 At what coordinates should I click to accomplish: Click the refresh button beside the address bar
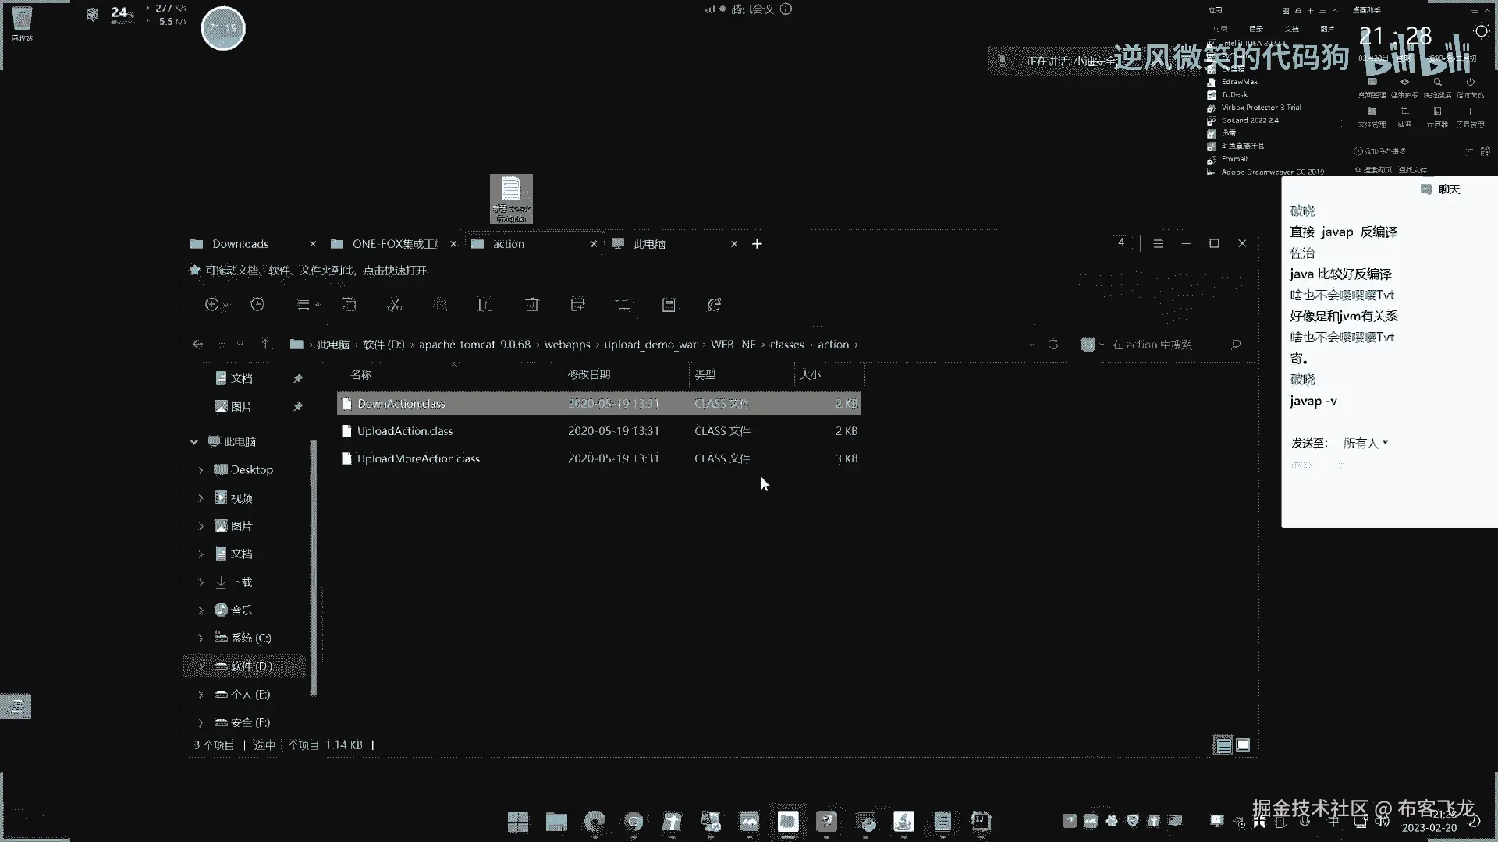point(1053,345)
